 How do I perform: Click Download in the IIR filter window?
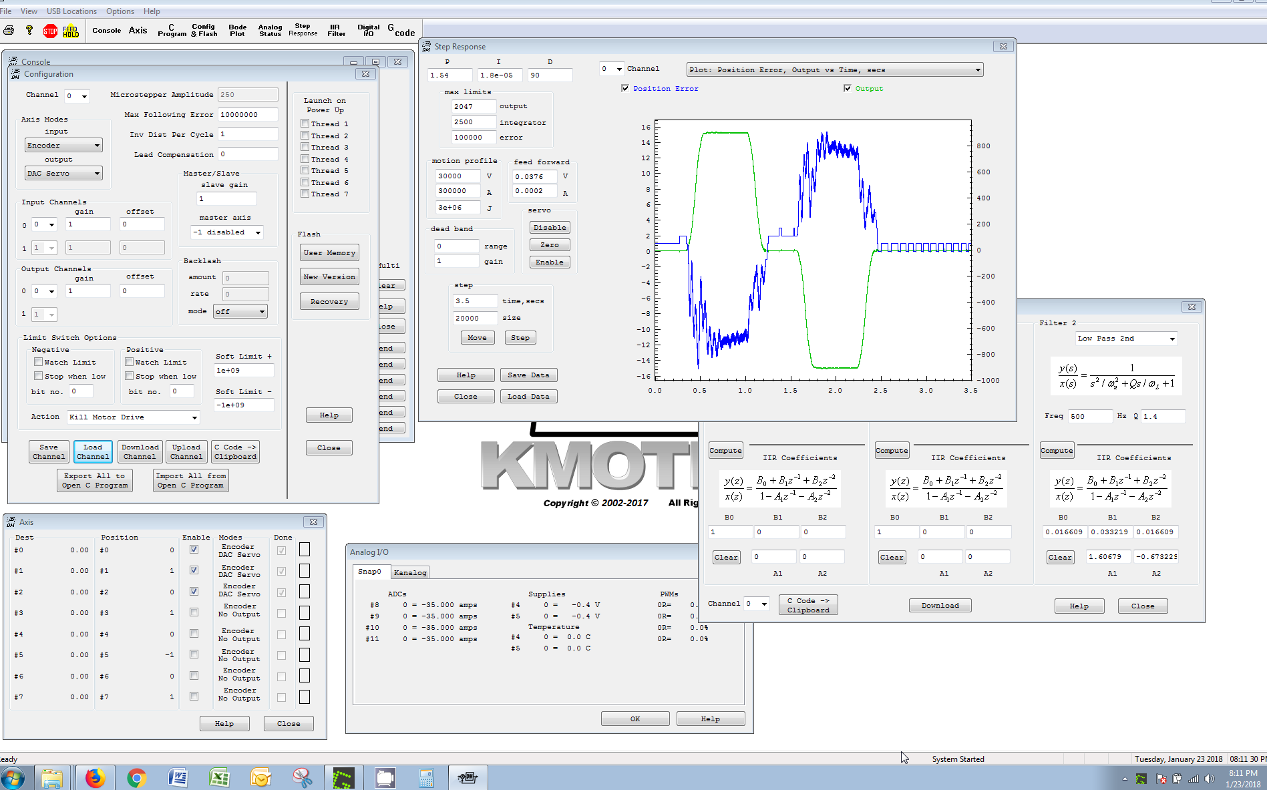(x=940, y=606)
